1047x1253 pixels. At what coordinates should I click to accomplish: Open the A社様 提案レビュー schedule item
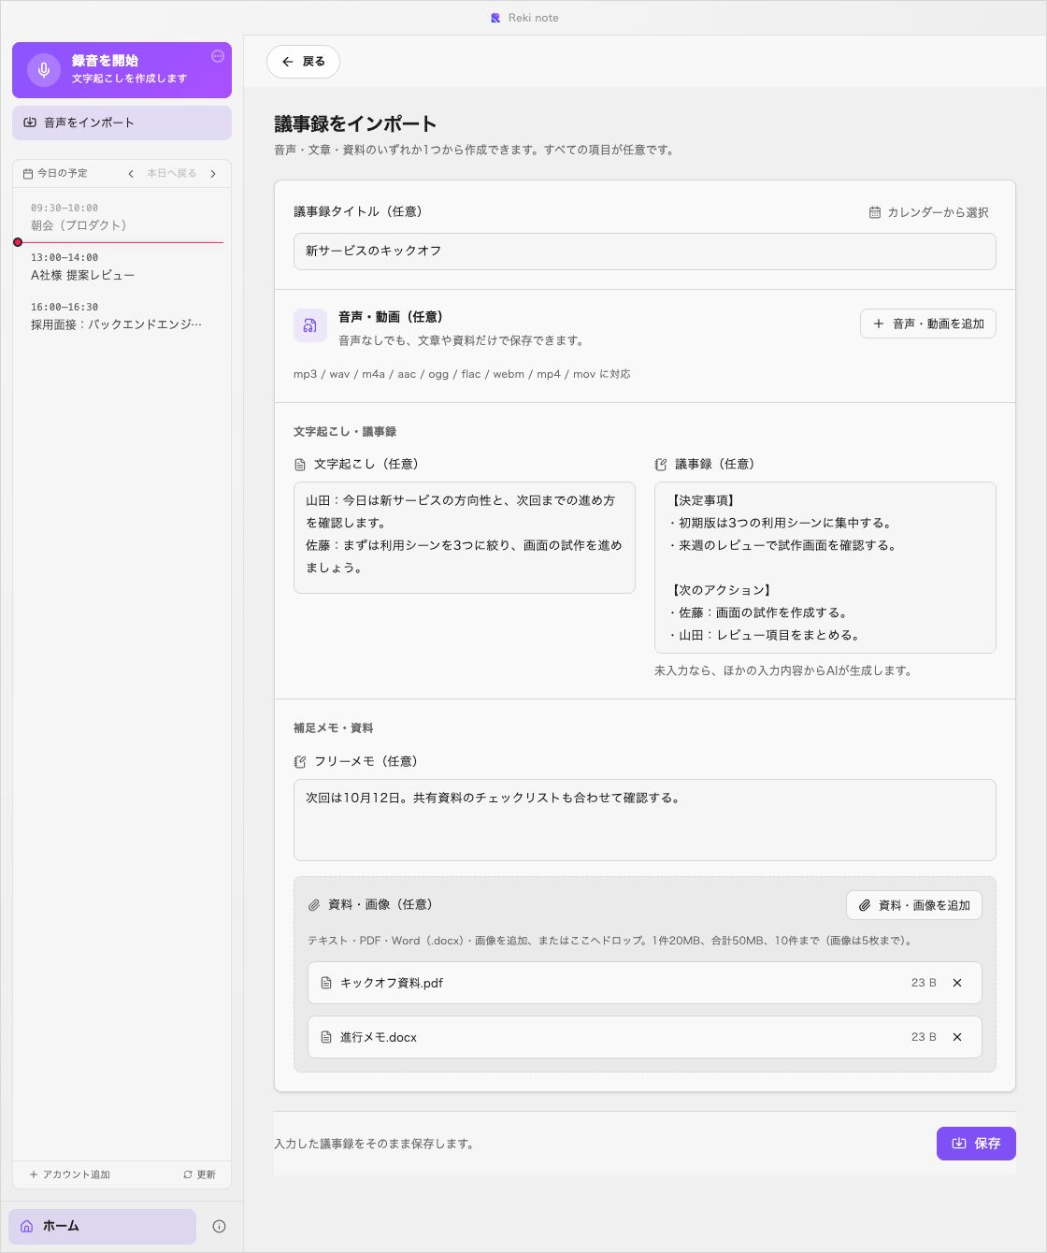pyautogui.click(x=122, y=266)
